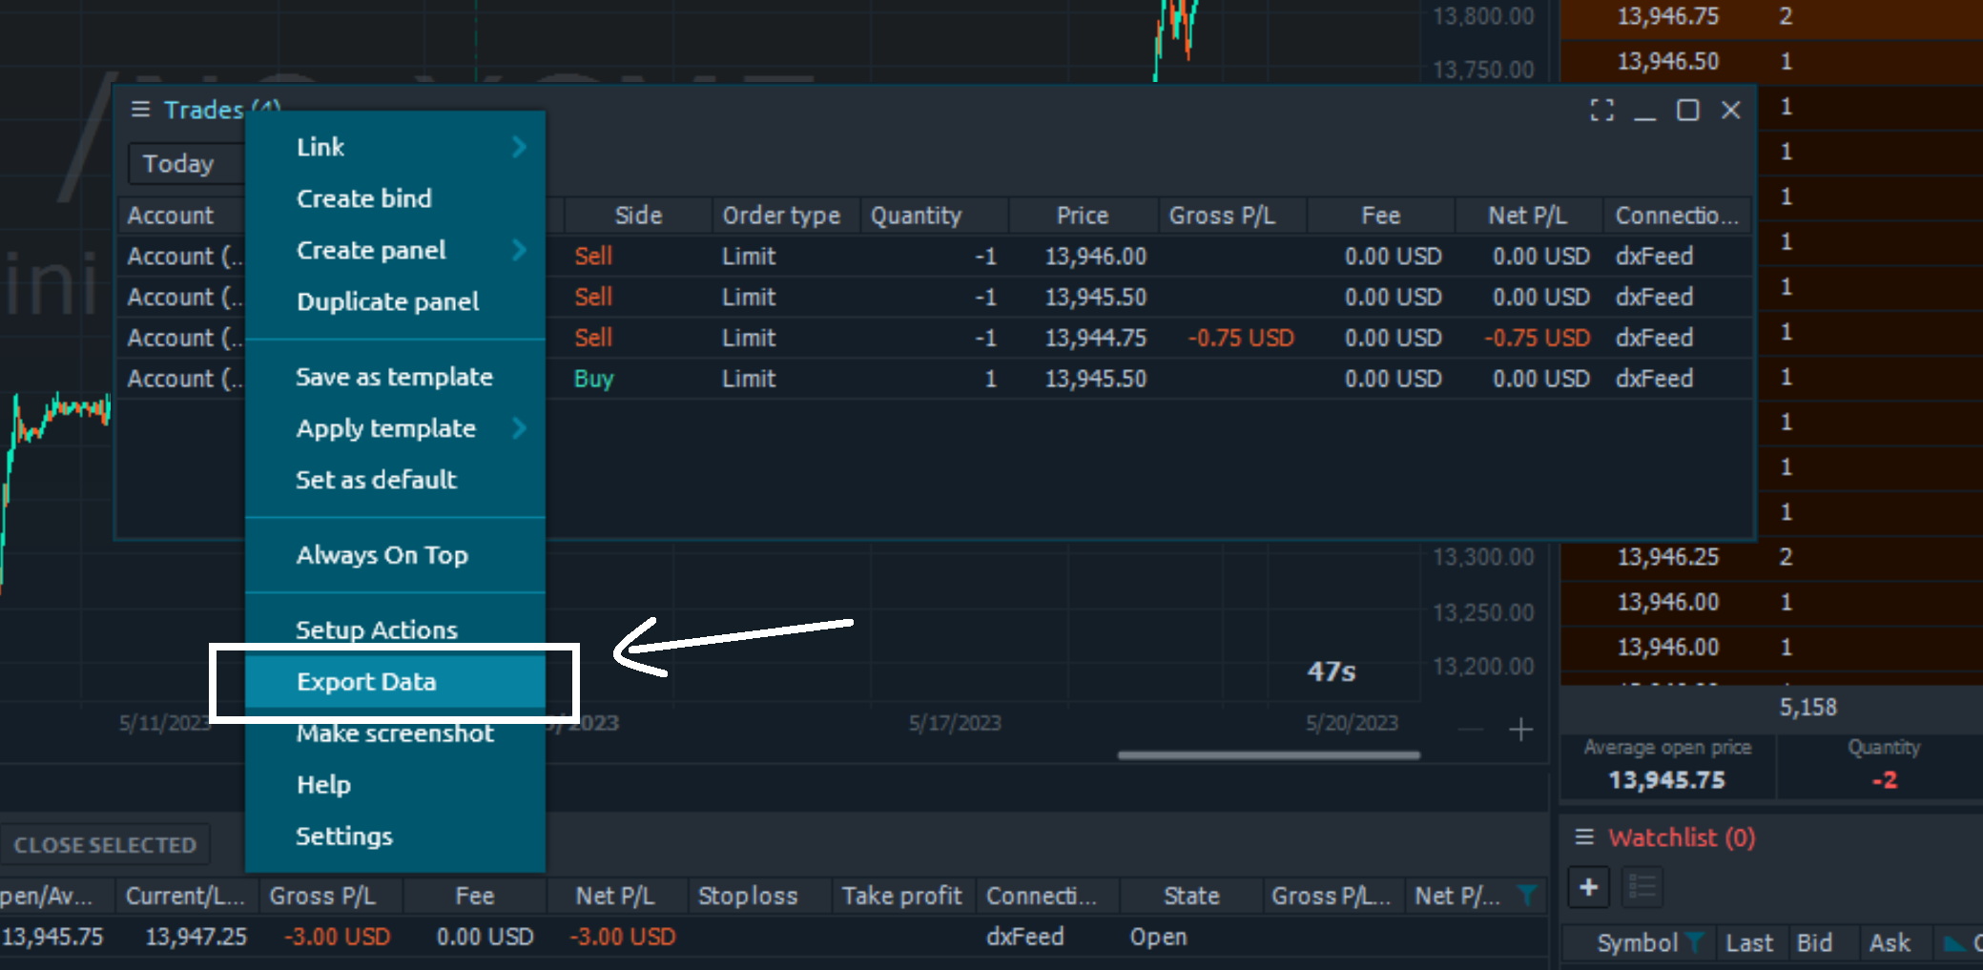Expand the Link submenu arrow
This screenshot has height=970, width=1983.
(519, 147)
